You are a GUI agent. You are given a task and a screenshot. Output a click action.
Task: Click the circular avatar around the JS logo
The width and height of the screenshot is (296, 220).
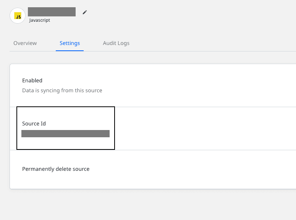[18, 16]
